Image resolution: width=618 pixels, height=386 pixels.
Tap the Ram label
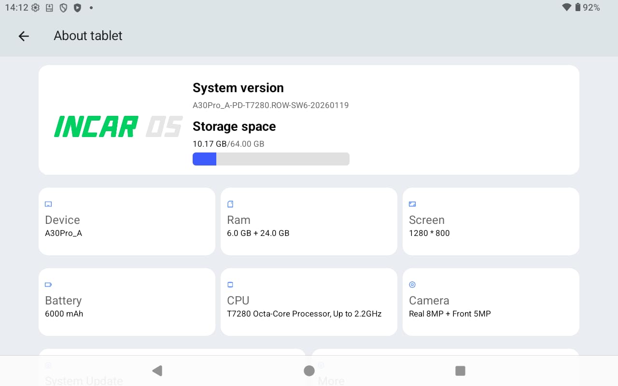pyautogui.click(x=239, y=220)
